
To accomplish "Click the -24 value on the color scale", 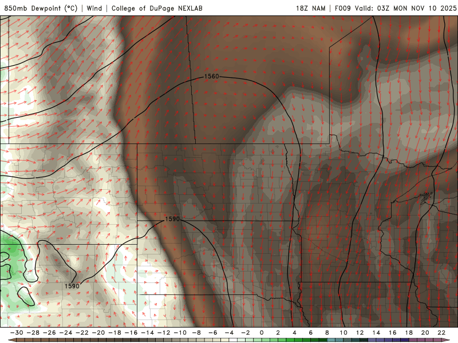I will [65, 333].
